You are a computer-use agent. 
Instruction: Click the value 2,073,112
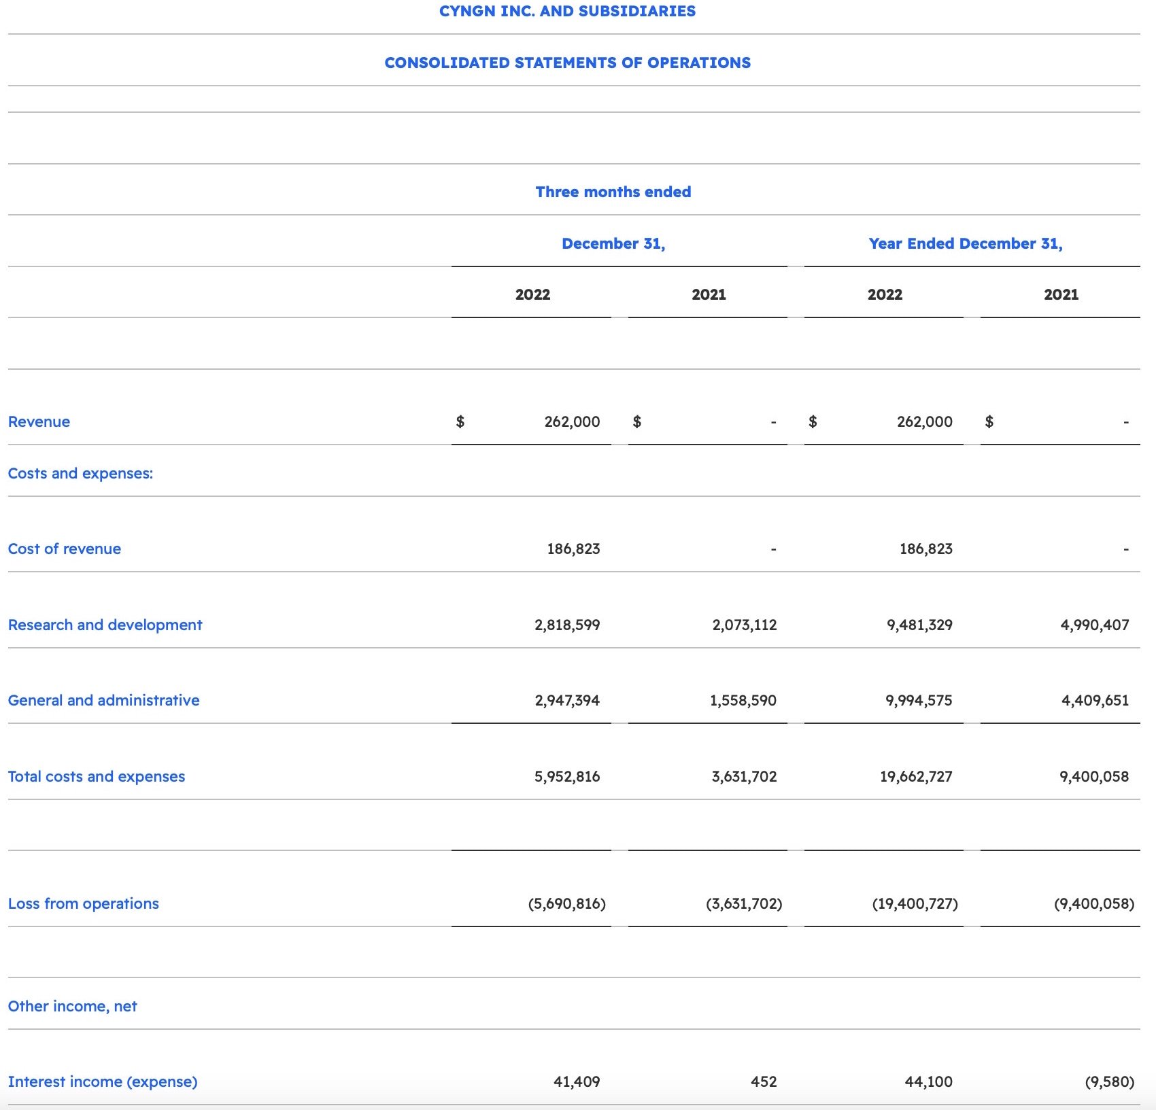point(745,625)
